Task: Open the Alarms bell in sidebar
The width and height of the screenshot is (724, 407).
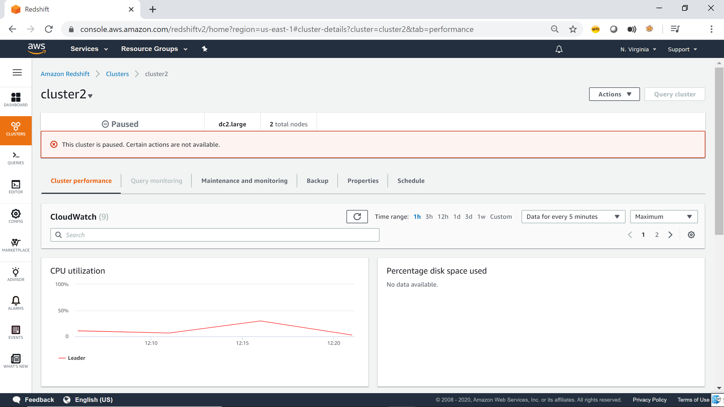Action: (16, 303)
